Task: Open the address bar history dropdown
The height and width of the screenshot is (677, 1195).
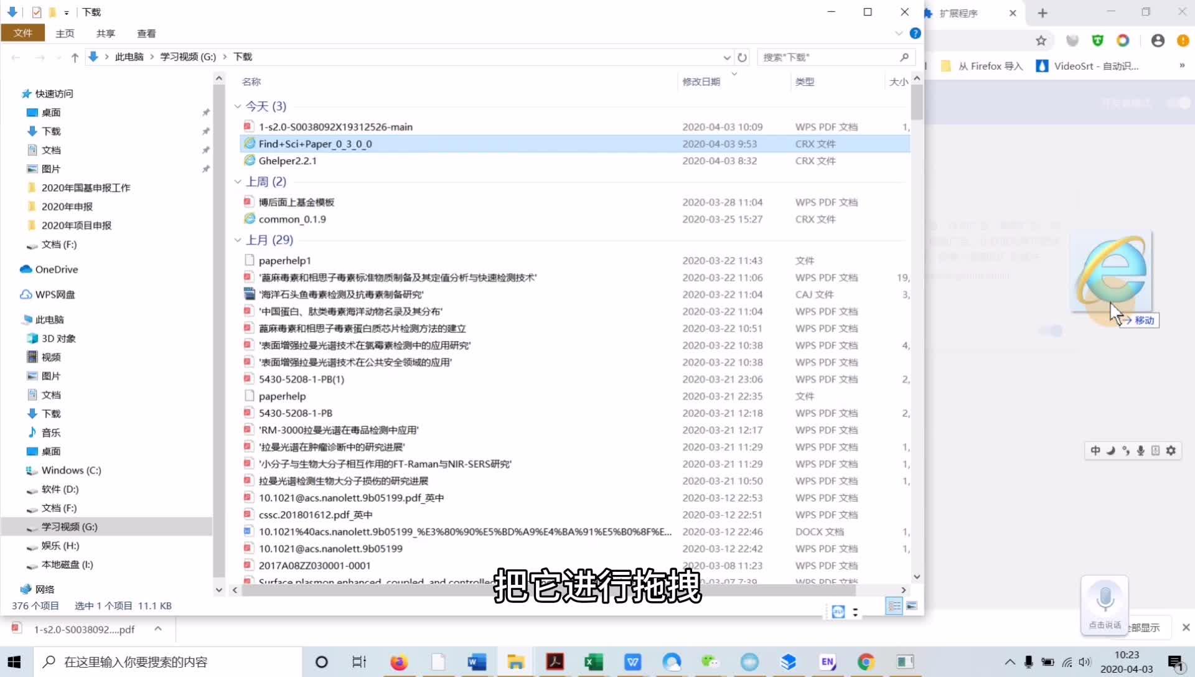Action: coord(726,57)
